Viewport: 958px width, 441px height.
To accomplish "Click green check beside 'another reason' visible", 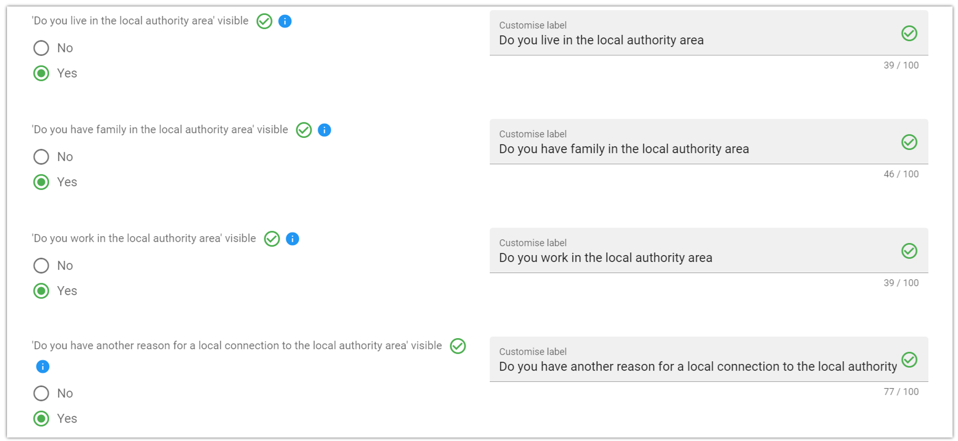I will pos(458,346).
